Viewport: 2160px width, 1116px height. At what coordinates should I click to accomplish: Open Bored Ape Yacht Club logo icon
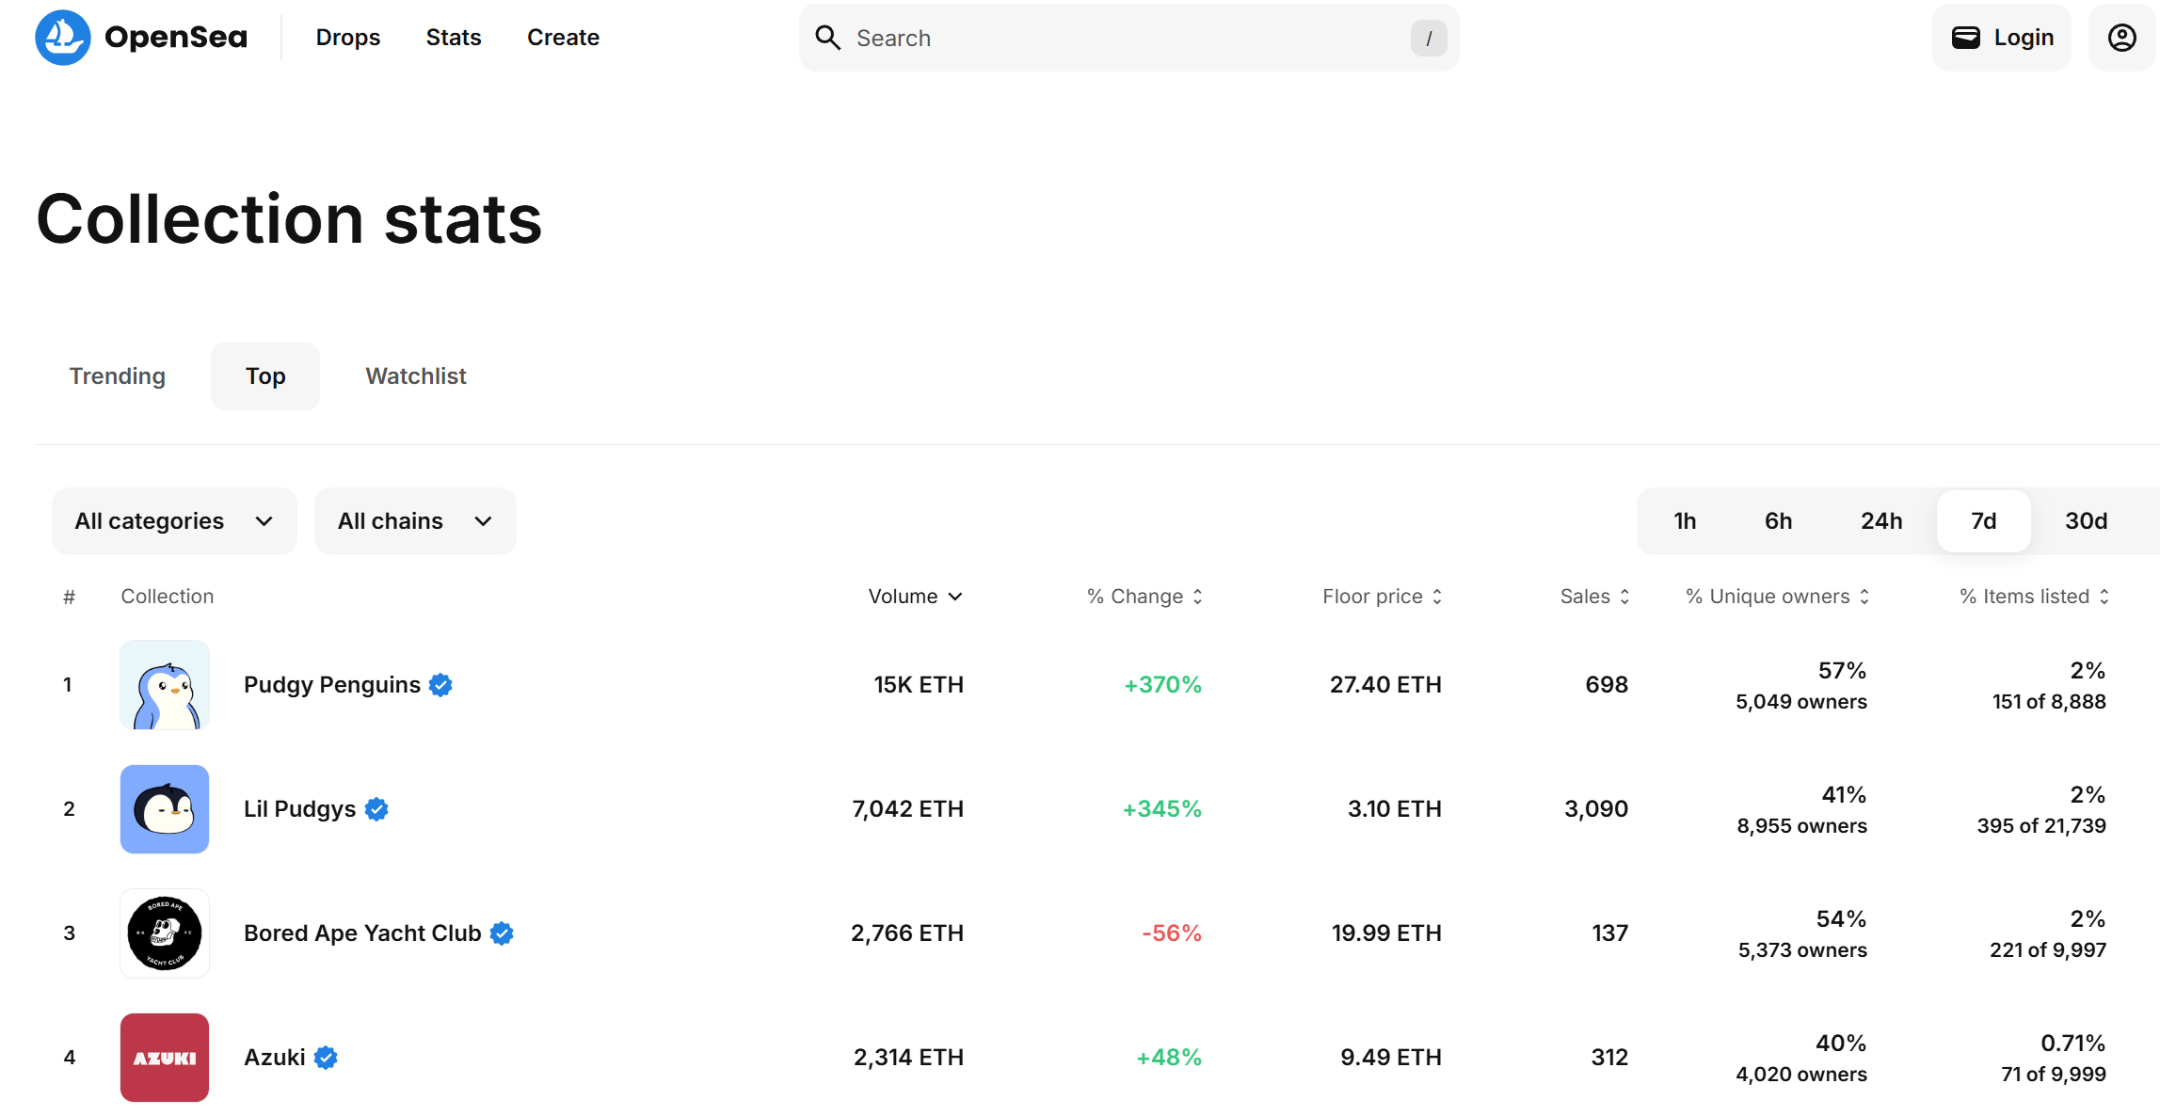[x=165, y=933]
